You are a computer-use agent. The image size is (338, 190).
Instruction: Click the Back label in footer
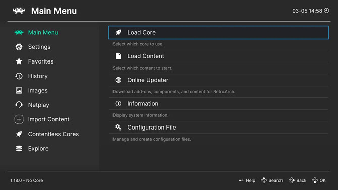(301, 181)
